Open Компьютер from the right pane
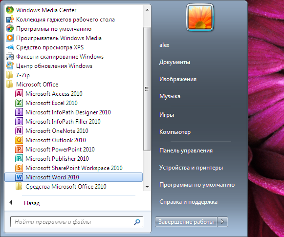 (175, 132)
